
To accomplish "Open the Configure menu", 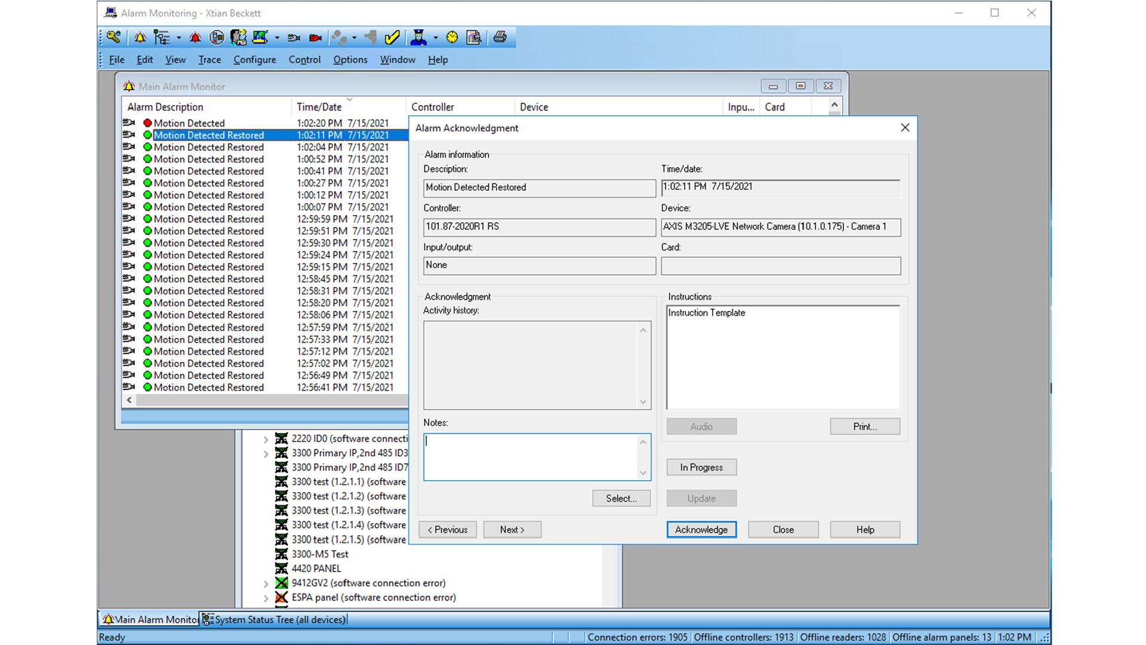I will [x=255, y=60].
